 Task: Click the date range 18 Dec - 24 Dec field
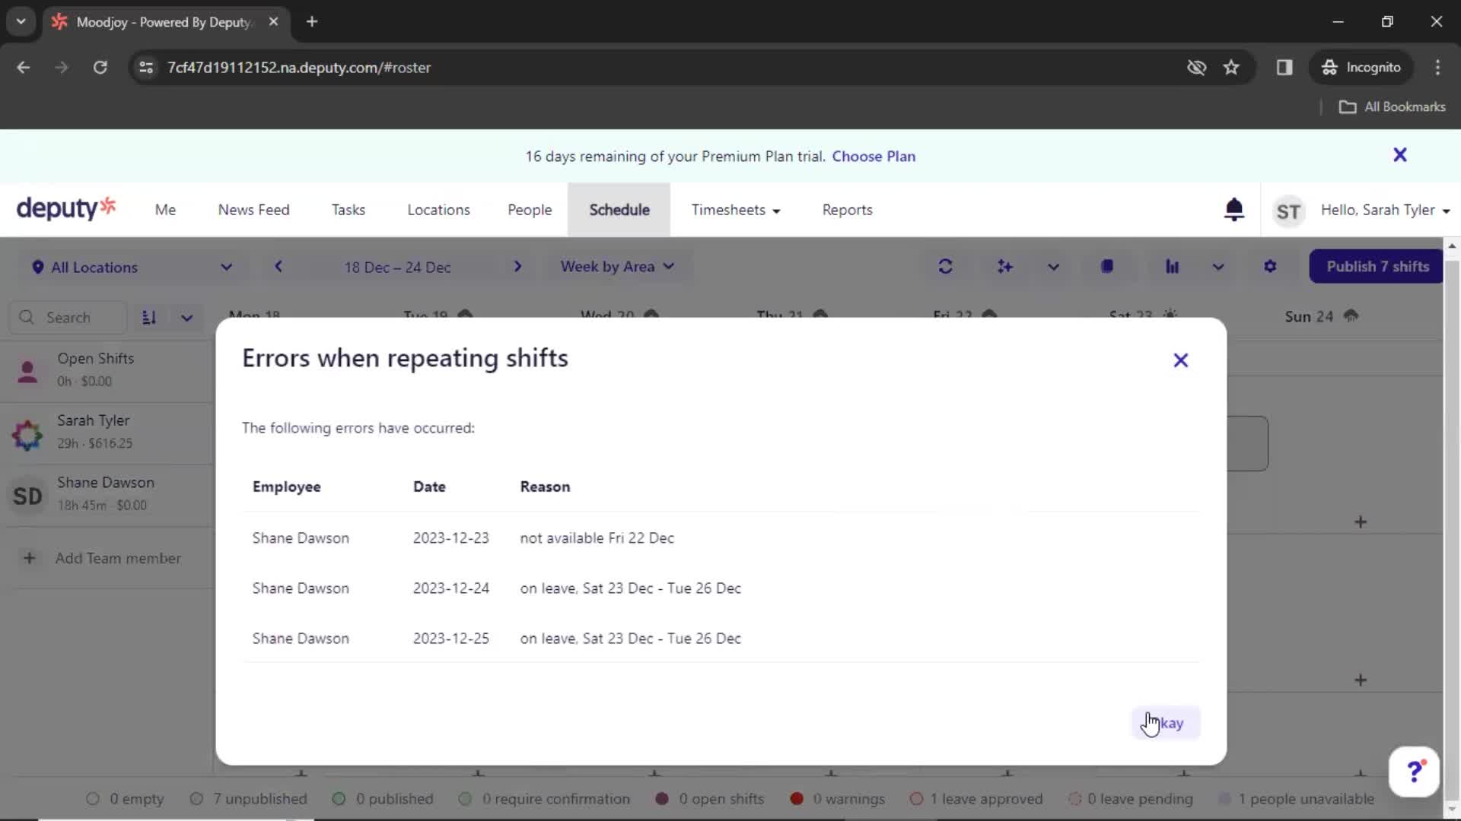pyautogui.click(x=399, y=265)
